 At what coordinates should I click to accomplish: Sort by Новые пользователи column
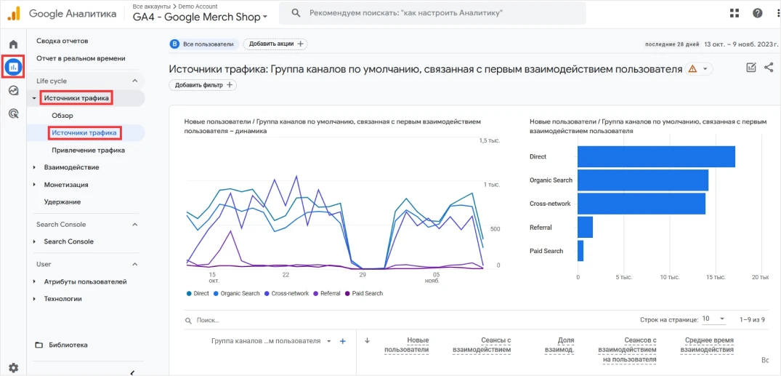(406, 345)
